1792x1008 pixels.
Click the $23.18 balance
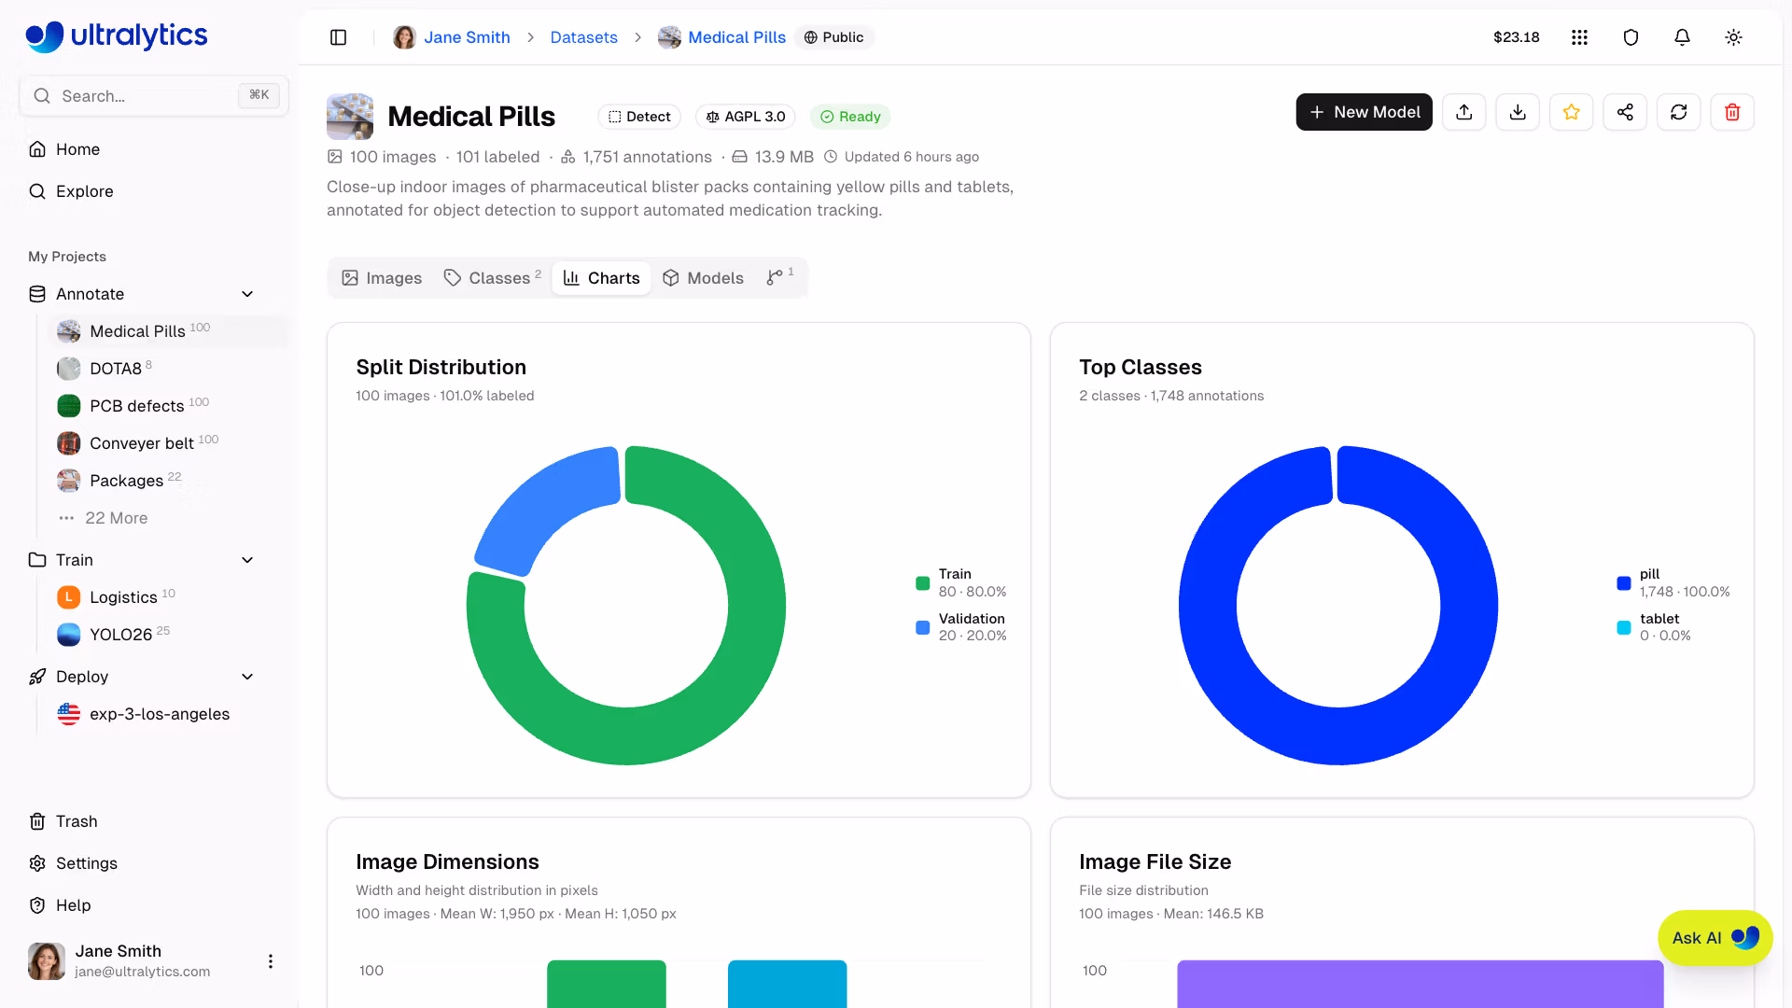click(1516, 37)
